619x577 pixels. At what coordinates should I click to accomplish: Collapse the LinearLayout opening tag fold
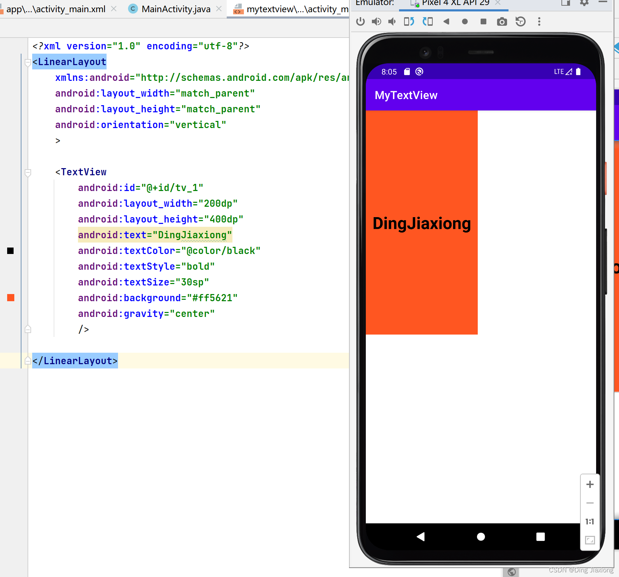pos(28,63)
